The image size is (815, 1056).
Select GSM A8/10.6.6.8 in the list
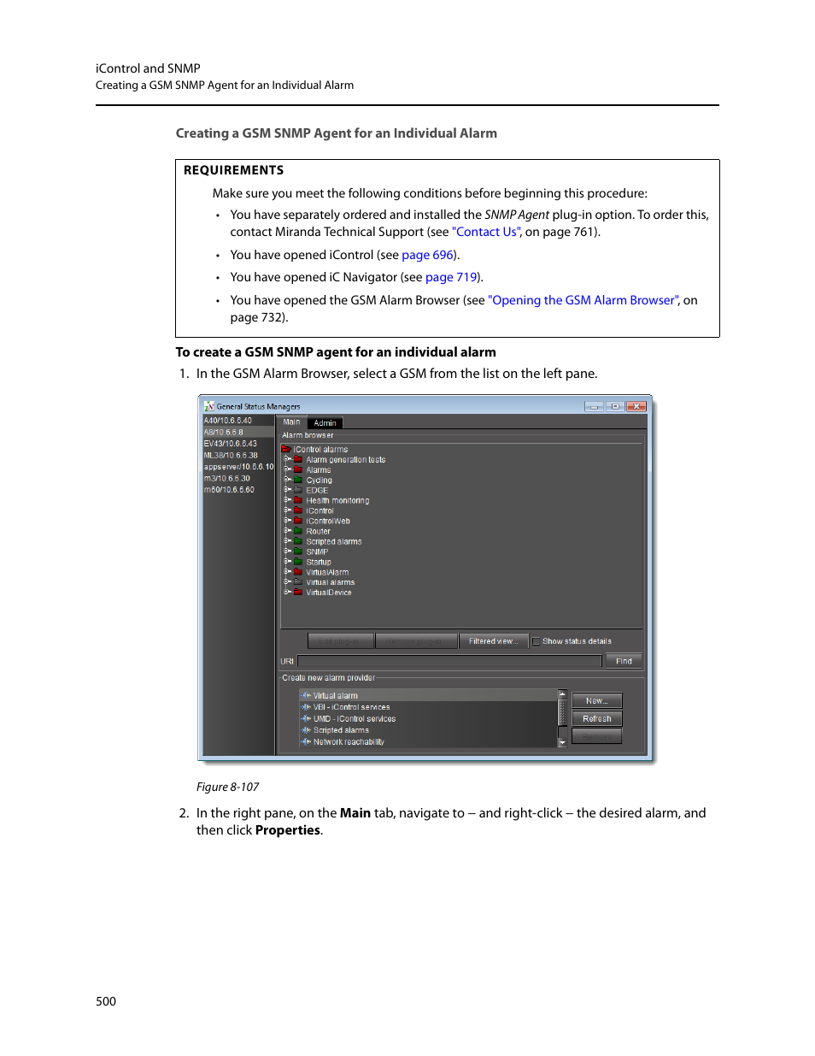coord(238,433)
